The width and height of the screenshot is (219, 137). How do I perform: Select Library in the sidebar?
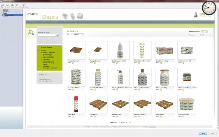(7, 12)
